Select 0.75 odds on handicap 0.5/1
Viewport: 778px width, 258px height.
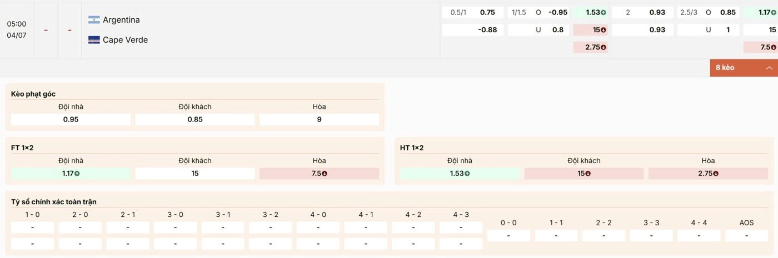[x=473, y=13]
